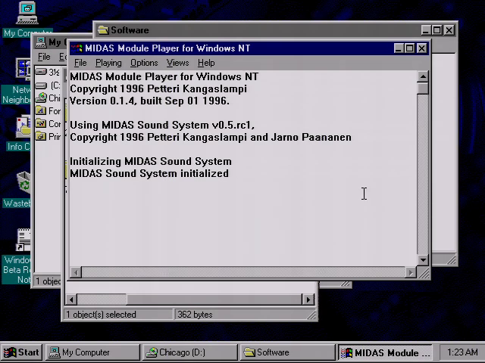The width and height of the screenshot is (485, 363).
Task: Click the Software window folder title icon
Action: pos(103,30)
